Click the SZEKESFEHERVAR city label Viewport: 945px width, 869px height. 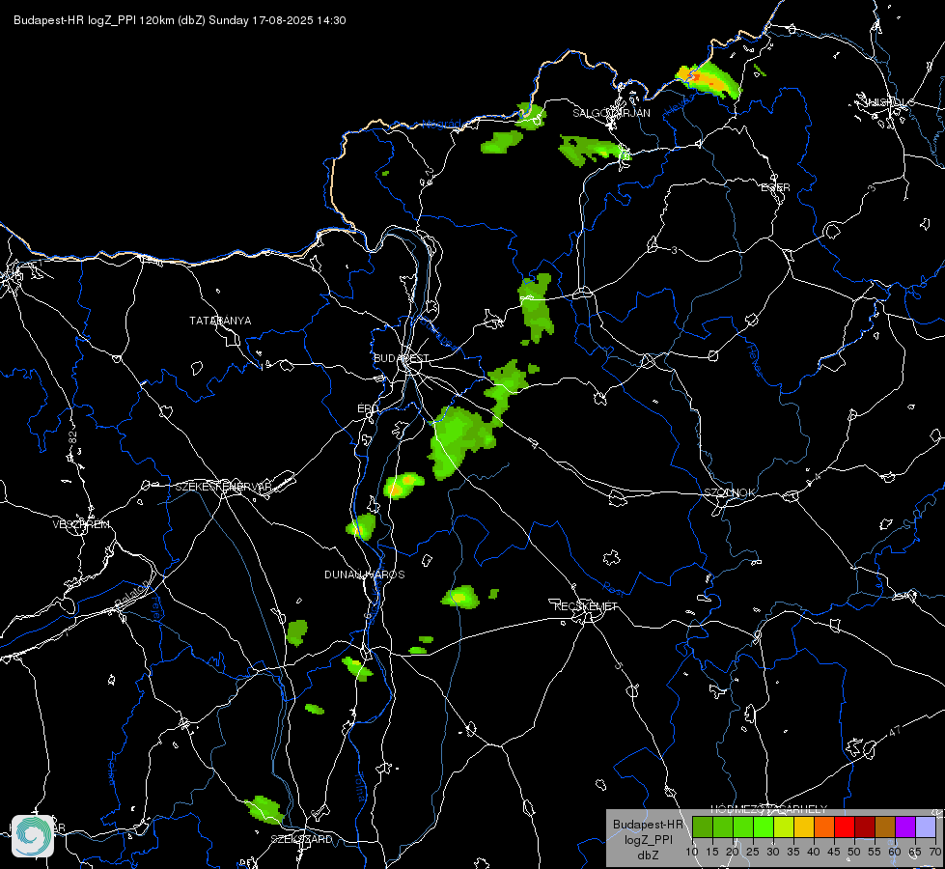(x=224, y=487)
